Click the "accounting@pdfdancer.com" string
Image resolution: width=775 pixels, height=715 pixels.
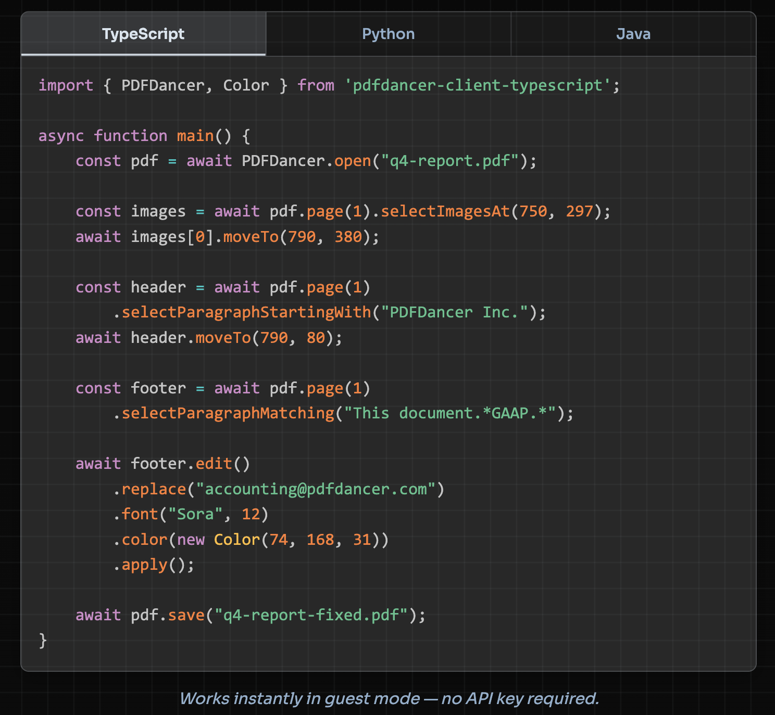pyautogui.click(x=316, y=490)
